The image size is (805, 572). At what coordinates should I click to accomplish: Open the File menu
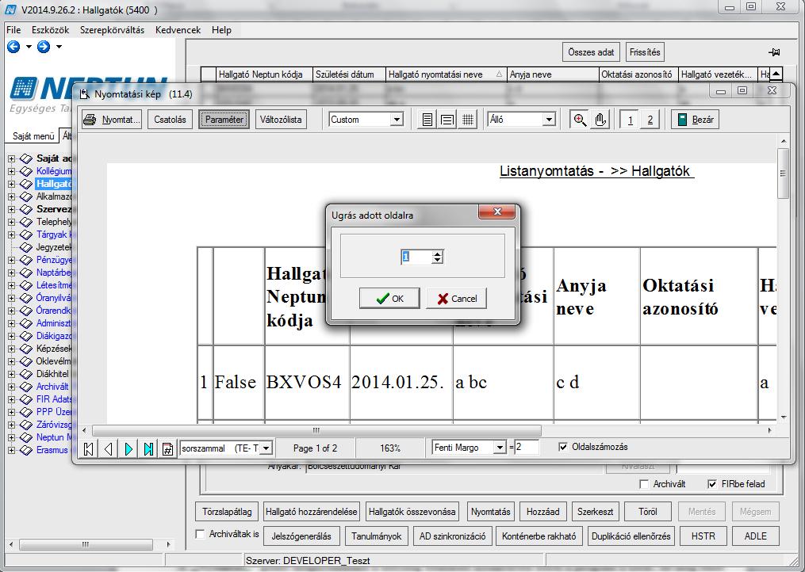tap(13, 30)
